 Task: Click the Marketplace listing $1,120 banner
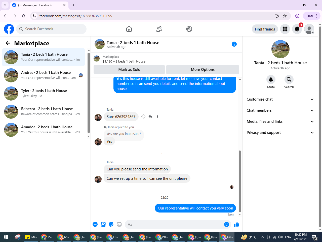166,59
